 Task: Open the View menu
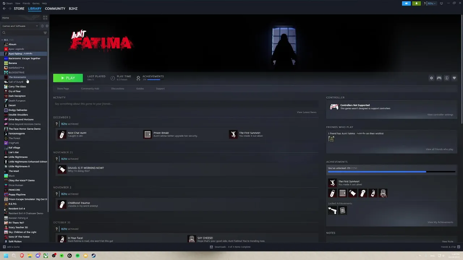17,3
